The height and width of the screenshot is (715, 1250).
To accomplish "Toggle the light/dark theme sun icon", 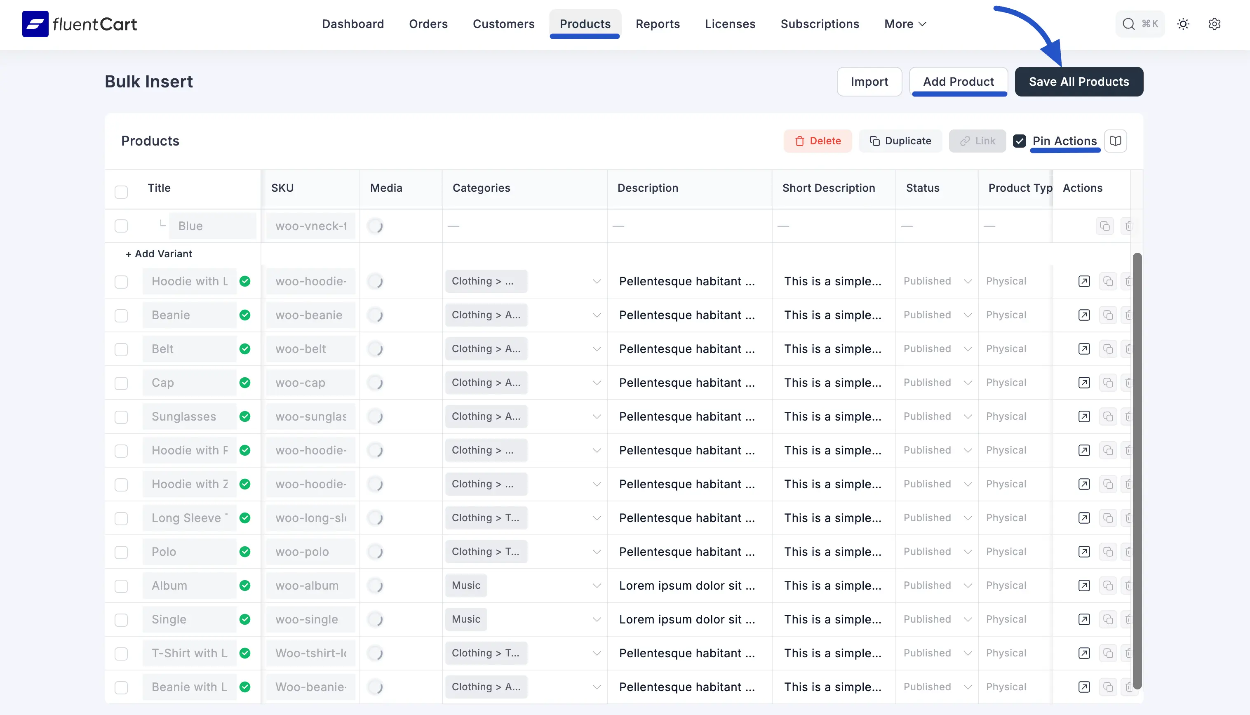I will (x=1183, y=24).
